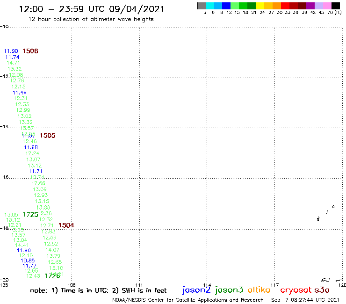Click the wave height value 12.65
Screen dimensions: 346x304
pyautogui.click(x=55, y=262)
